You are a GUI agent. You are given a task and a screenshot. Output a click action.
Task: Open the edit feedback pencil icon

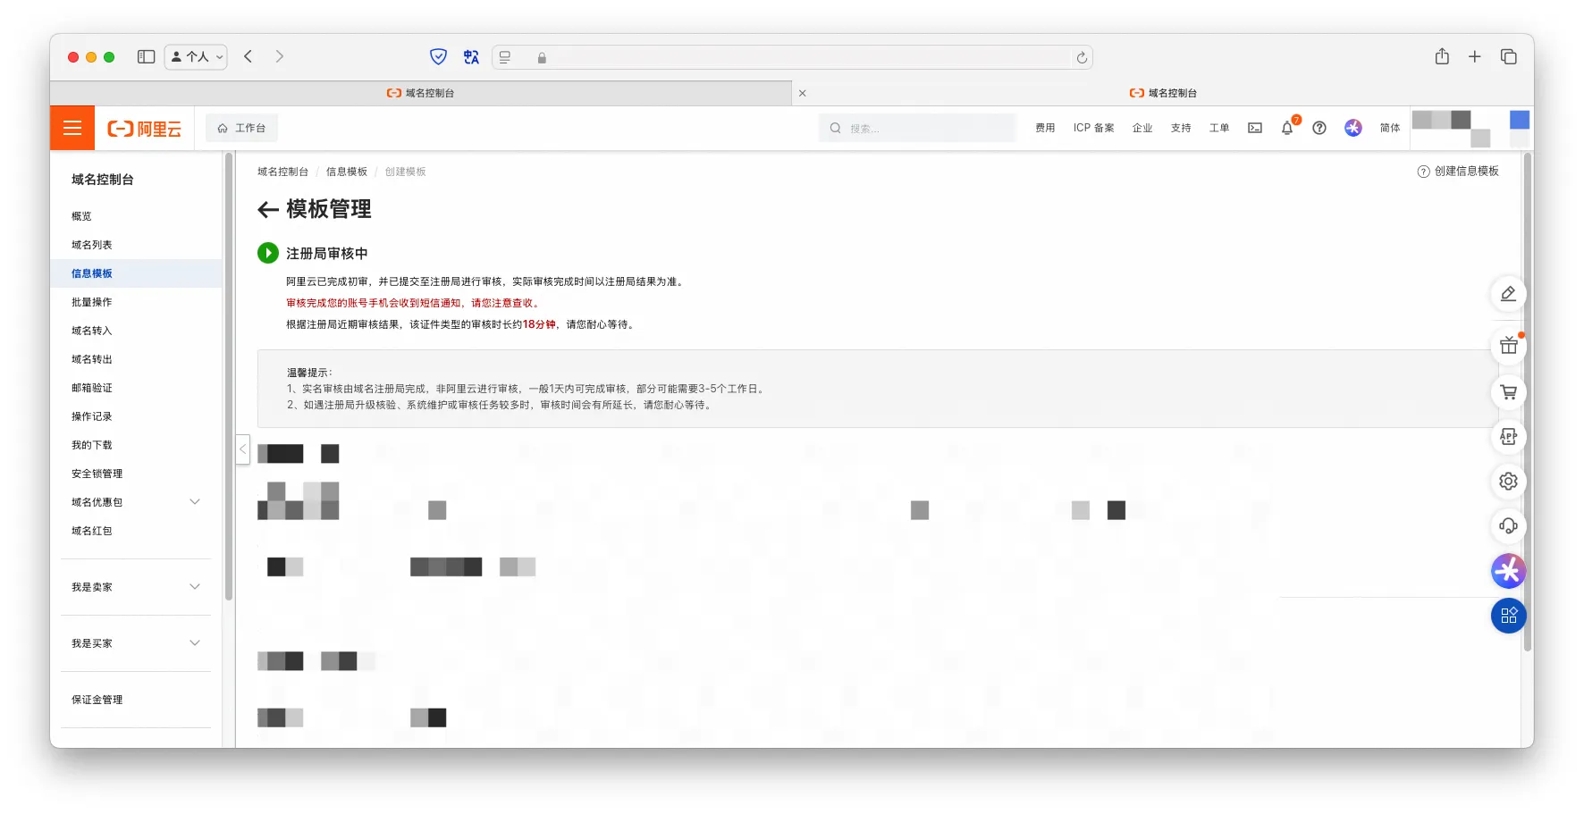[x=1508, y=294]
